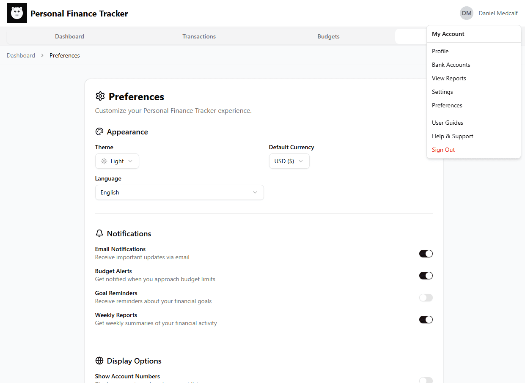Click Sign Out in the menu
525x383 pixels.
coord(443,150)
